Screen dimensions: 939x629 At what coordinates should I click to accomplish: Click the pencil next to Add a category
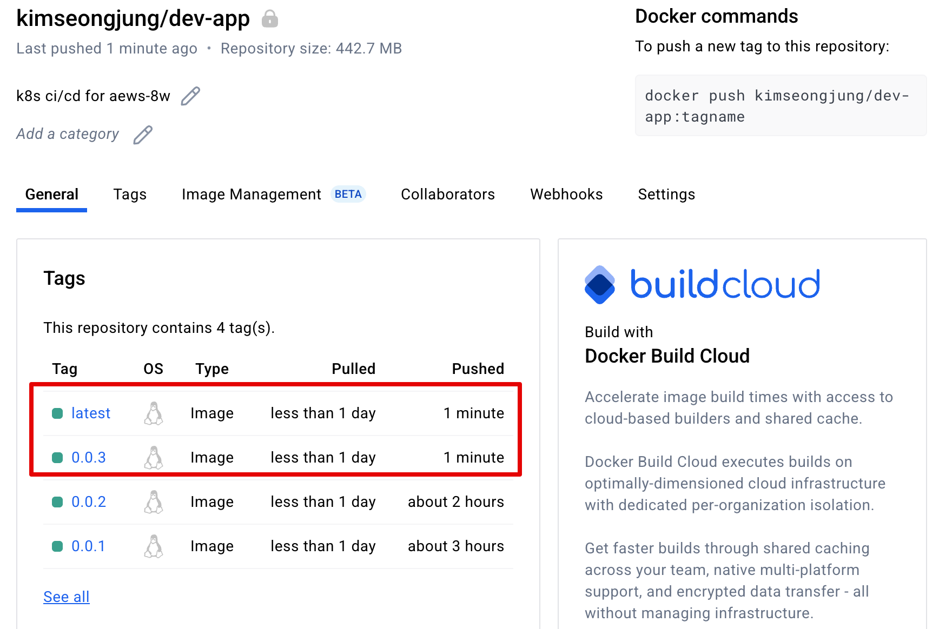[143, 135]
